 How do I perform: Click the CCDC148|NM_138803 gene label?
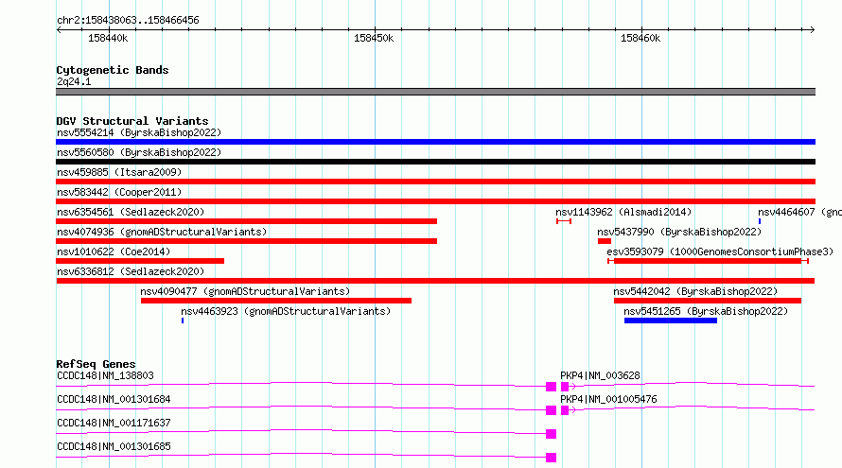pyautogui.click(x=105, y=375)
